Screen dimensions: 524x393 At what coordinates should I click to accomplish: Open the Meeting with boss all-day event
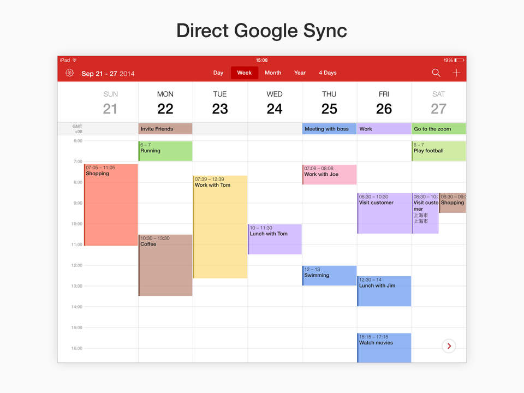(329, 129)
